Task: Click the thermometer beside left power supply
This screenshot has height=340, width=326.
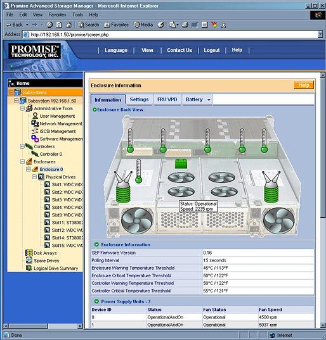Action: click(138, 171)
